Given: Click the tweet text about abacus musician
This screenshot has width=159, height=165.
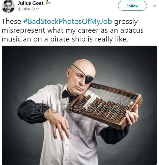Looking at the screenshot, I should pyautogui.click(x=73, y=30).
